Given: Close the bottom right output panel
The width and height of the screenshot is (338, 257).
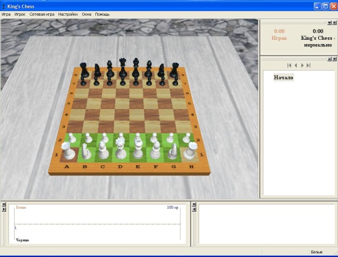Looking at the screenshot, I should (194, 205).
